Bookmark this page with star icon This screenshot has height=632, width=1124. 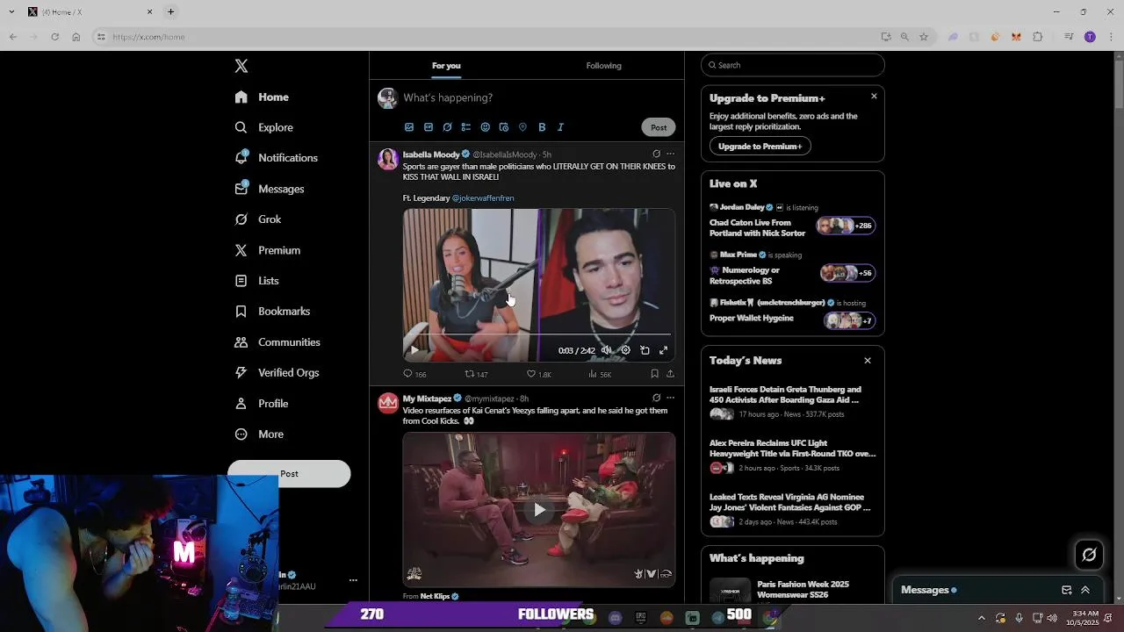point(924,37)
